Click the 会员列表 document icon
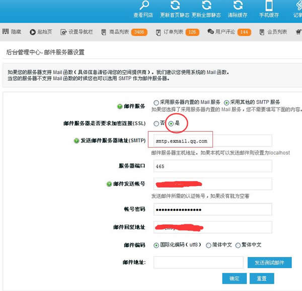Image resolution: width=302 pixels, height=291 pixels. (x=262, y=32)
